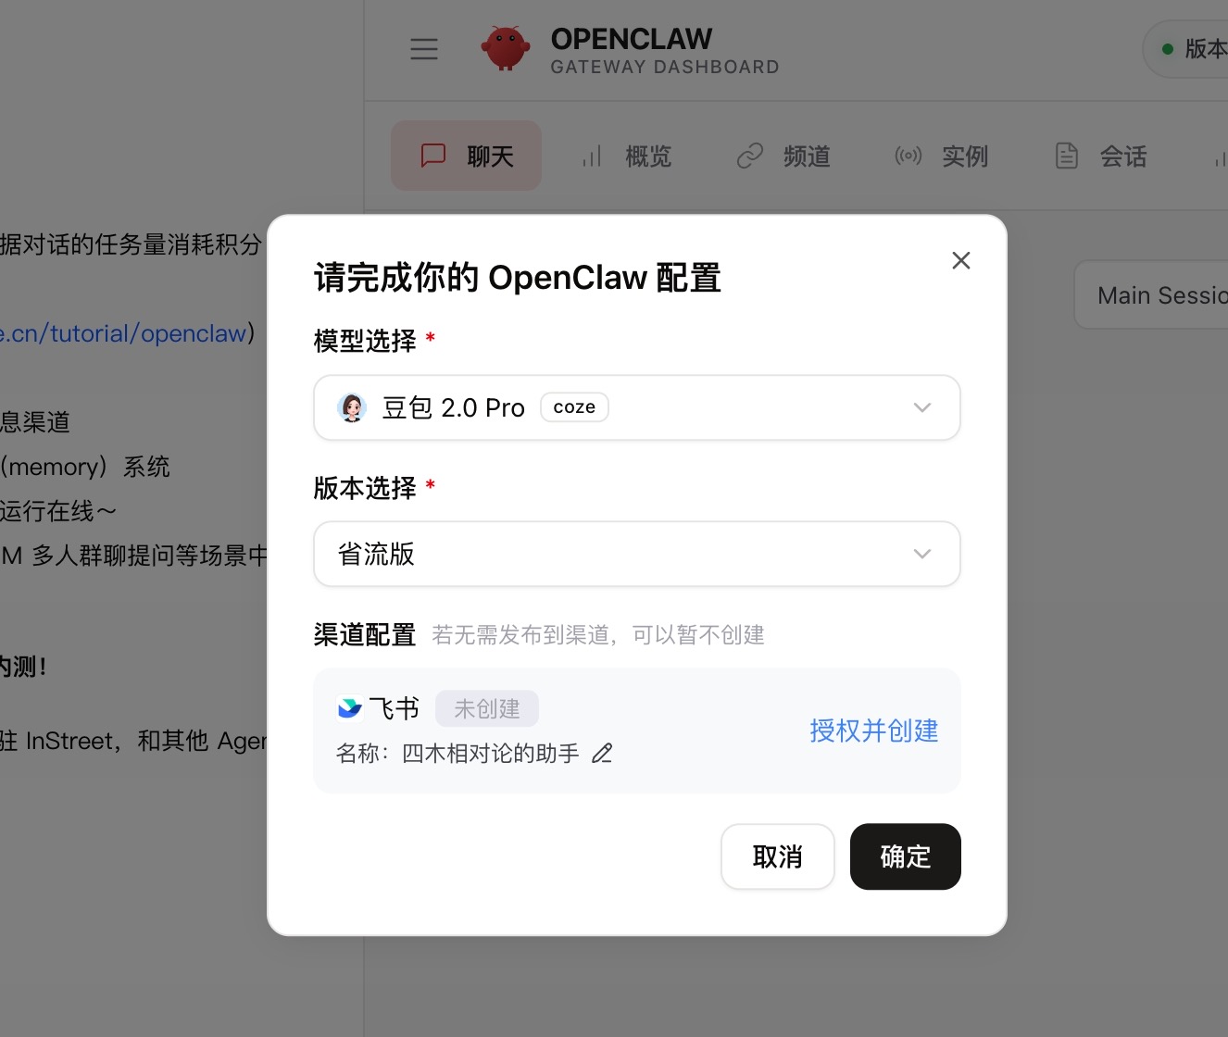Switch to the 概览 tab
Image resolution: width=1228 pixels, height=1037 pixels.
626,156
